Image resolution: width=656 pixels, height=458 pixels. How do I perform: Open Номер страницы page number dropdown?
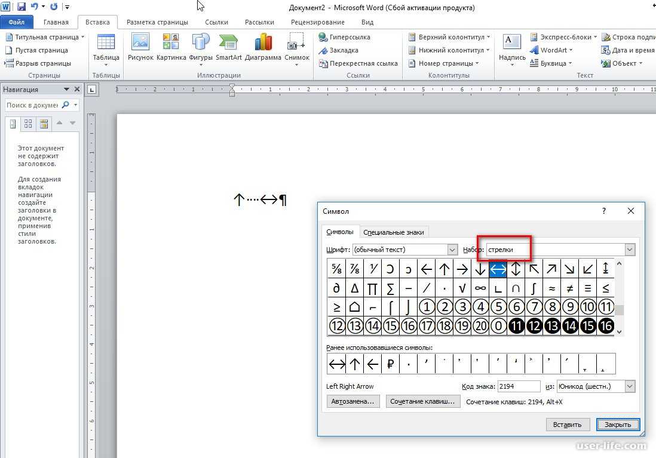pos(443,63)
